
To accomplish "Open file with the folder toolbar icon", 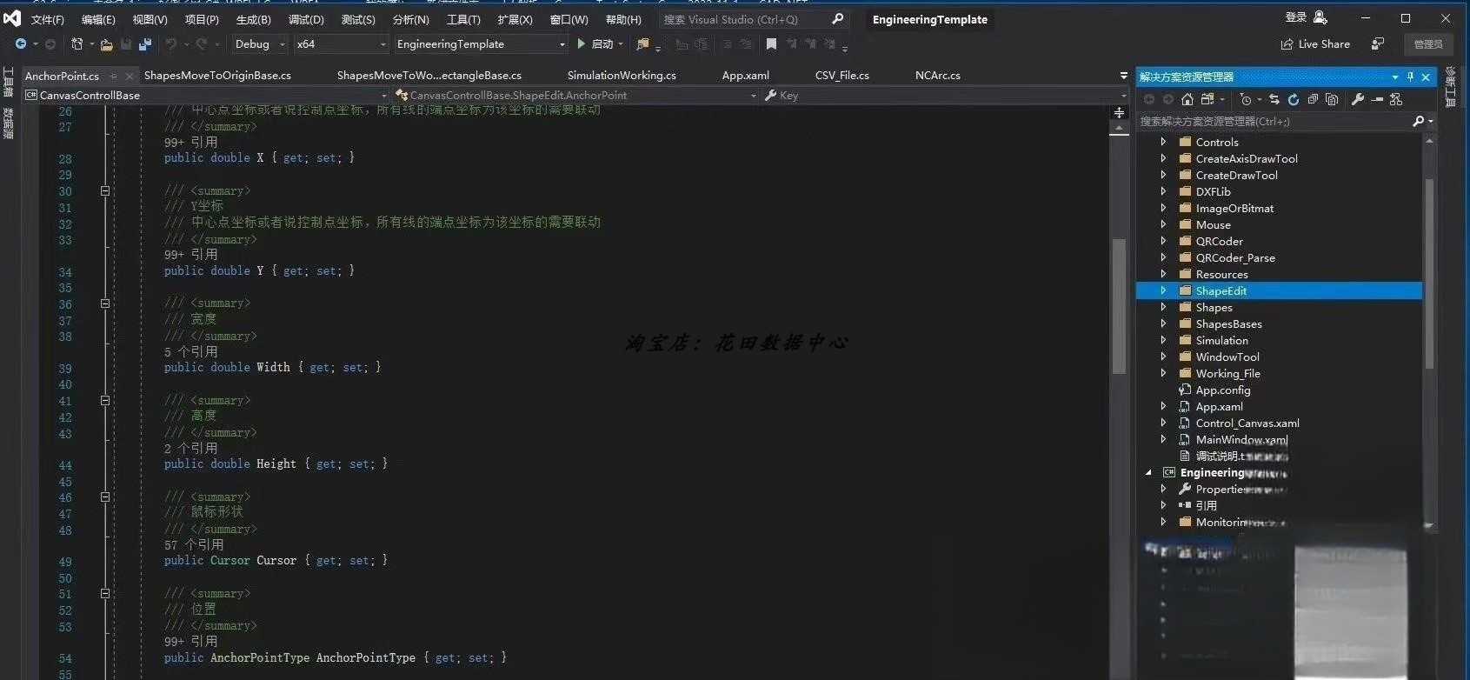I will (x=106, y=44).
